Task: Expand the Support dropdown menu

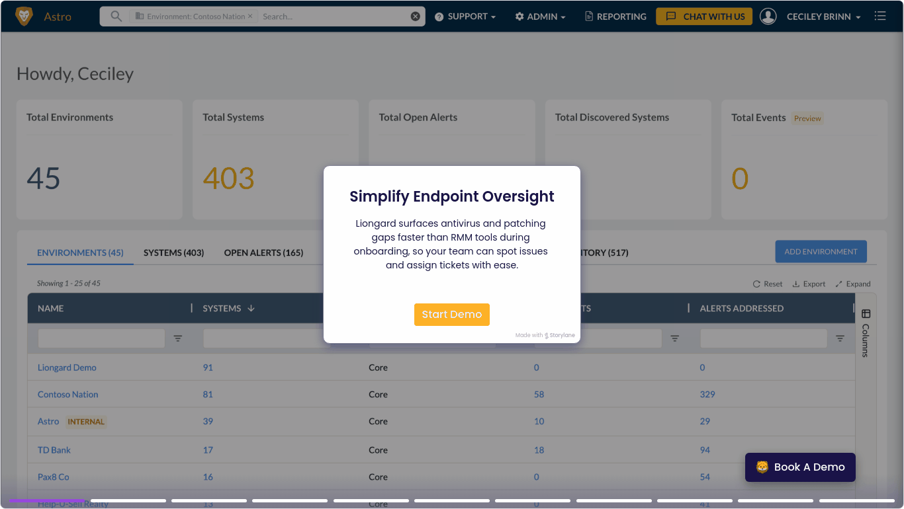Action: (465, 17)
